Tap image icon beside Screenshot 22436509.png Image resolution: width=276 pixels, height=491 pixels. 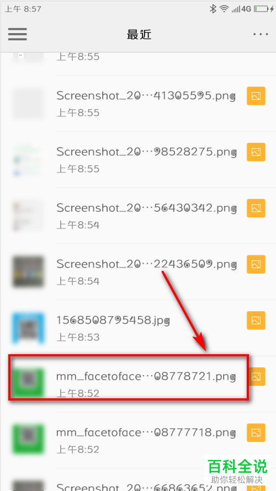tap(256, 264)
